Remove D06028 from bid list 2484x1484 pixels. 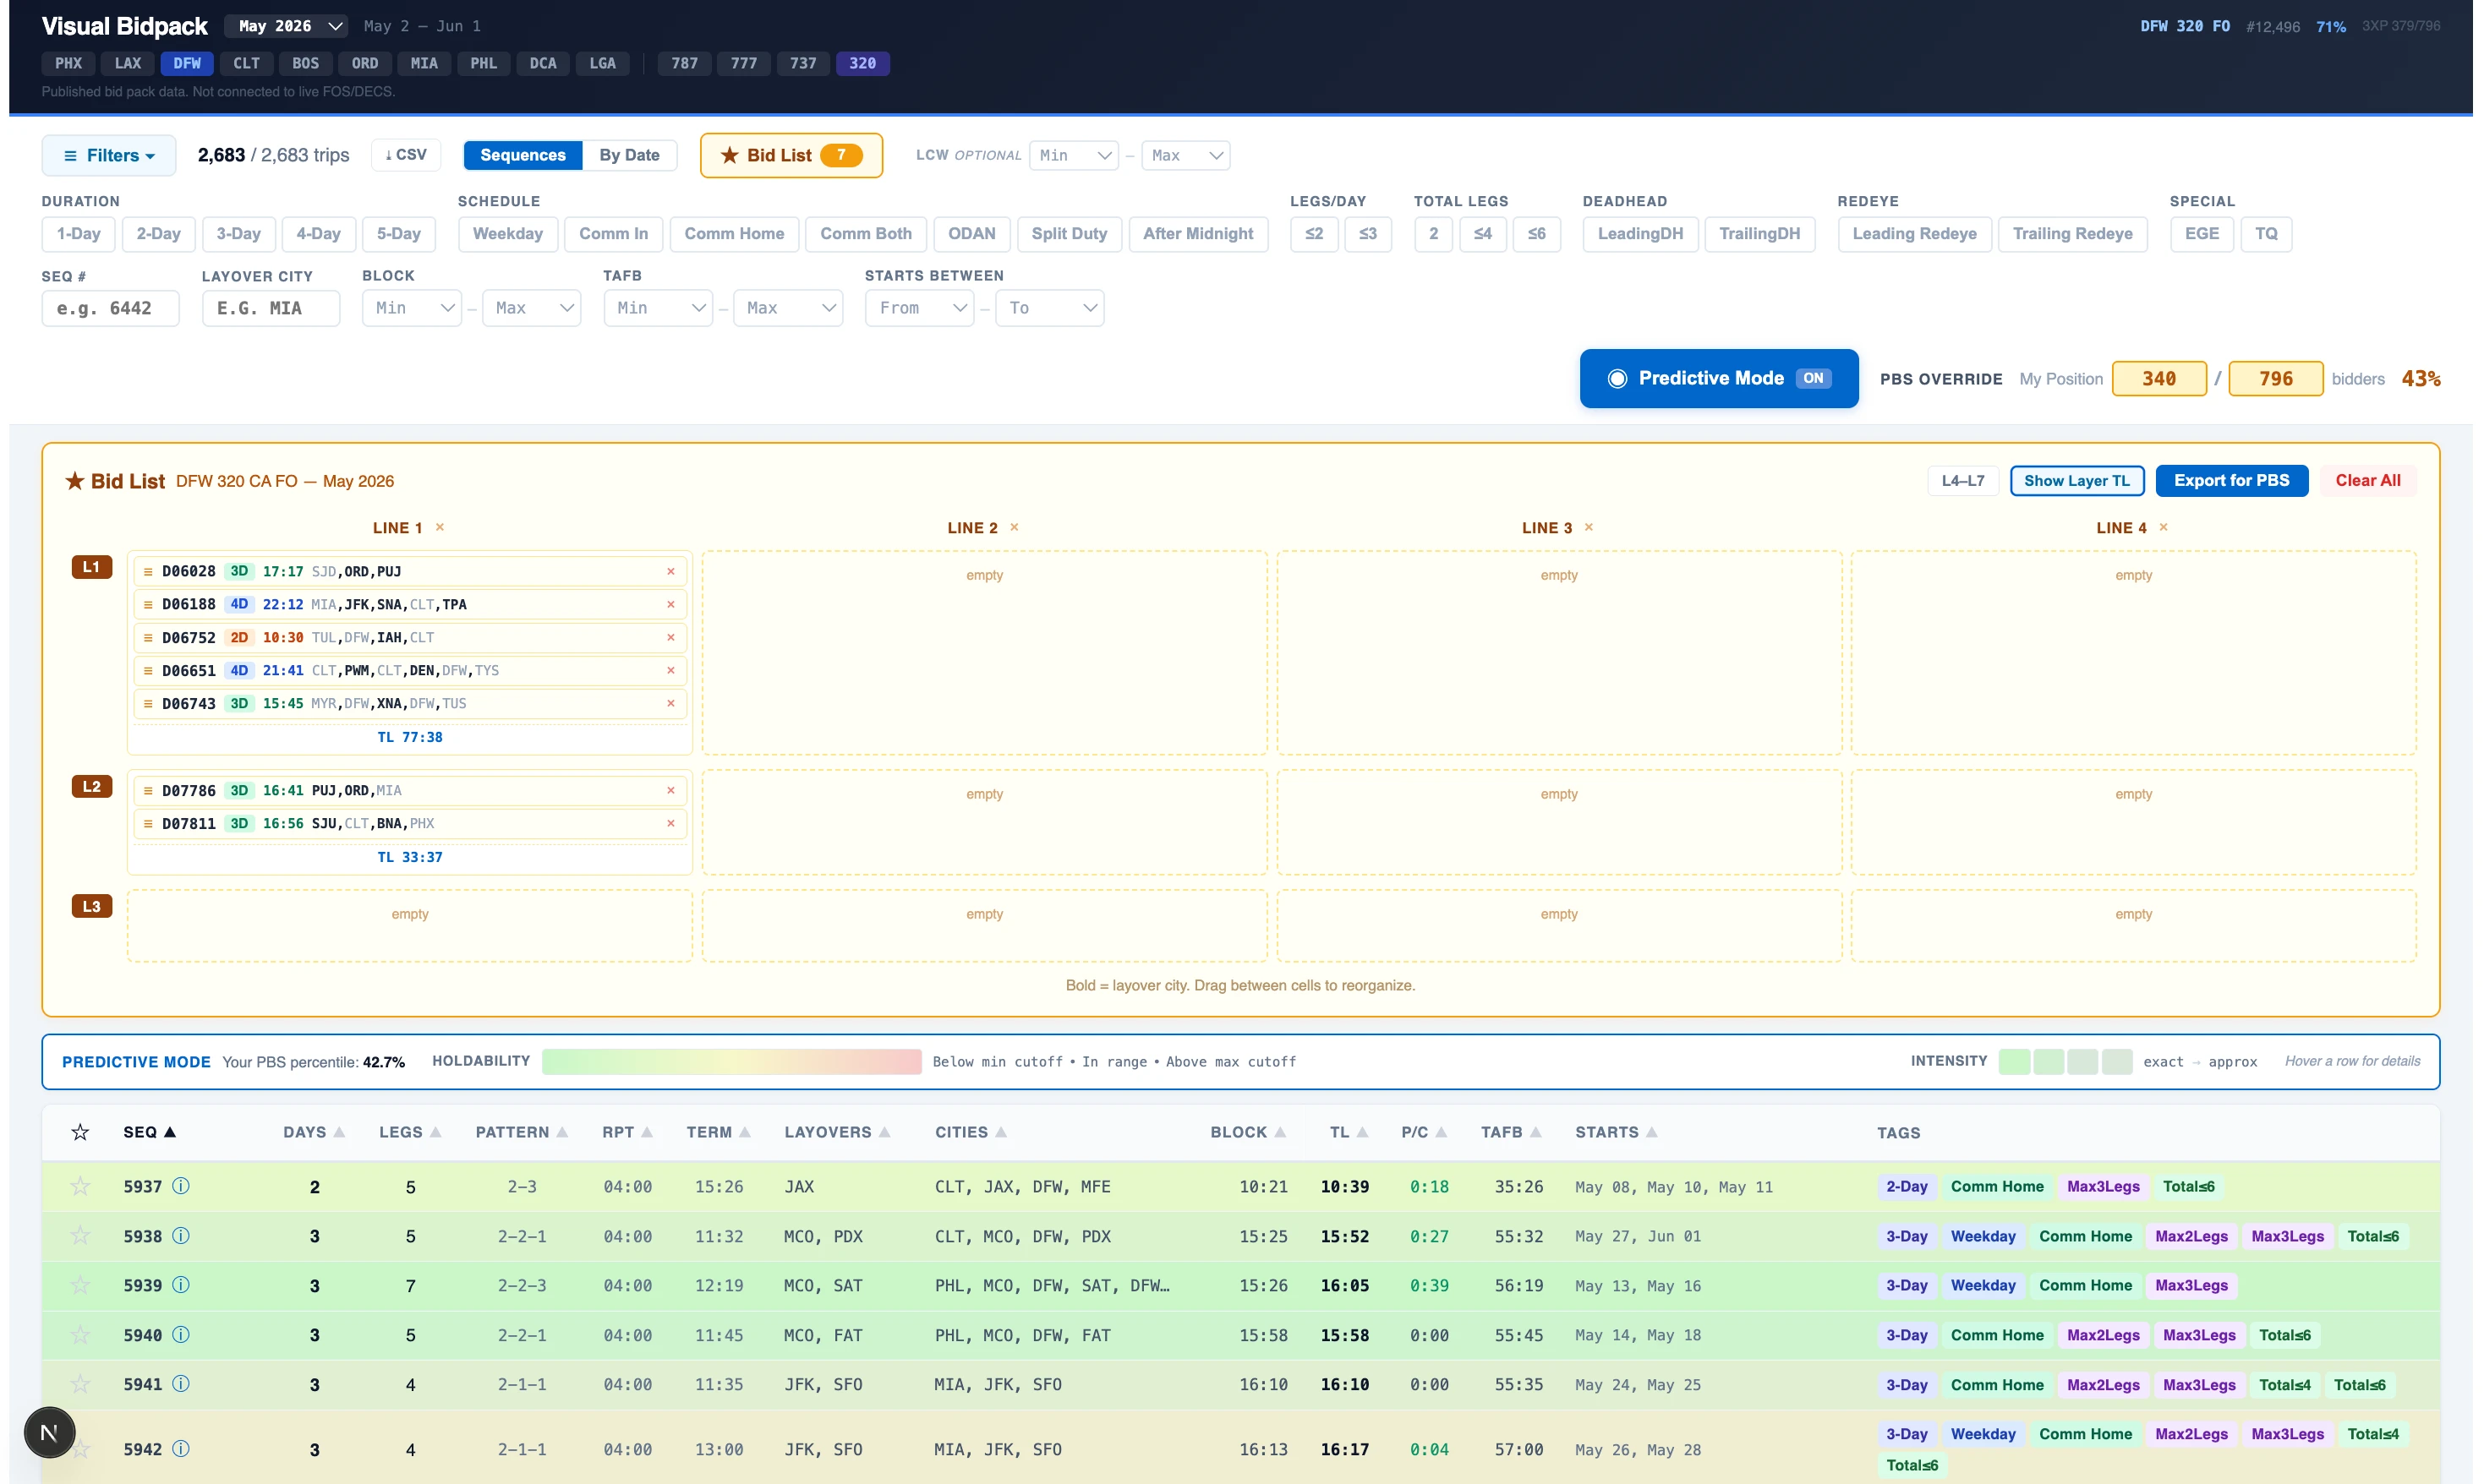point(671,572)
